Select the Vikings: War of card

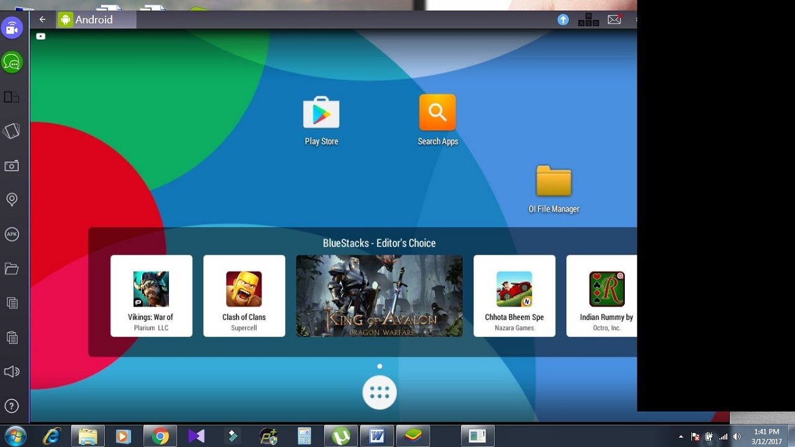151,296
